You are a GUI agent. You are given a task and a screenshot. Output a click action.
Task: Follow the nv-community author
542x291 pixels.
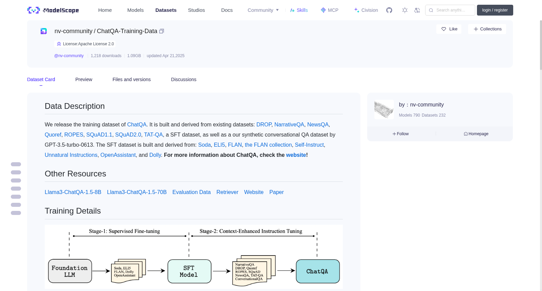click(401, 134)
